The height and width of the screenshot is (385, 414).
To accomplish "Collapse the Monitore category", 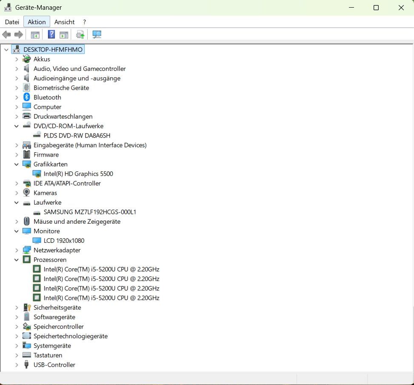I will point(16,231).
